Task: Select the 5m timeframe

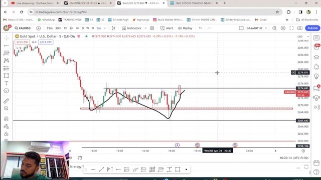Action: pyautogui.click(x=99, y=28)
